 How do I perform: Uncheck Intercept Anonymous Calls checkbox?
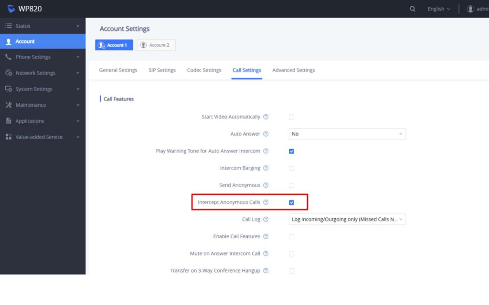point(291,203)
